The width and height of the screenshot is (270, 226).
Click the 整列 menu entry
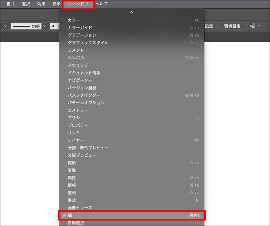tap(72, 193)
